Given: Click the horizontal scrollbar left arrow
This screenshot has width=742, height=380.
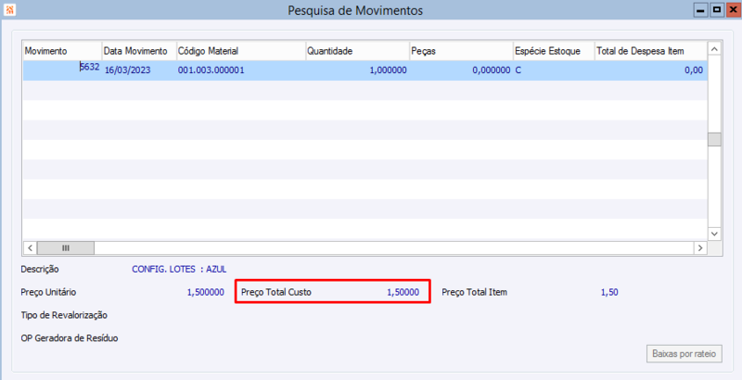Looking at the screenshot, I should [x=30, y=247].
